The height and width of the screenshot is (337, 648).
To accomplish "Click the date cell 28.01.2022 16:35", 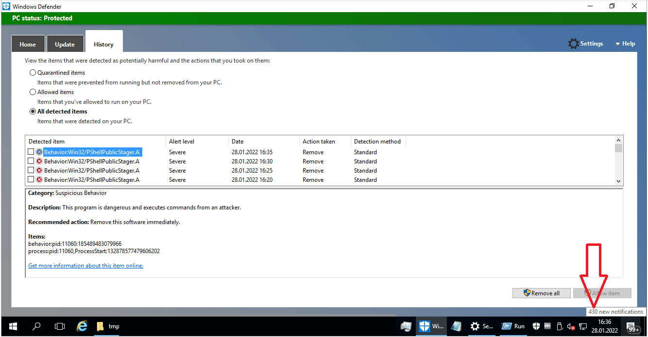I will point(252,152).
